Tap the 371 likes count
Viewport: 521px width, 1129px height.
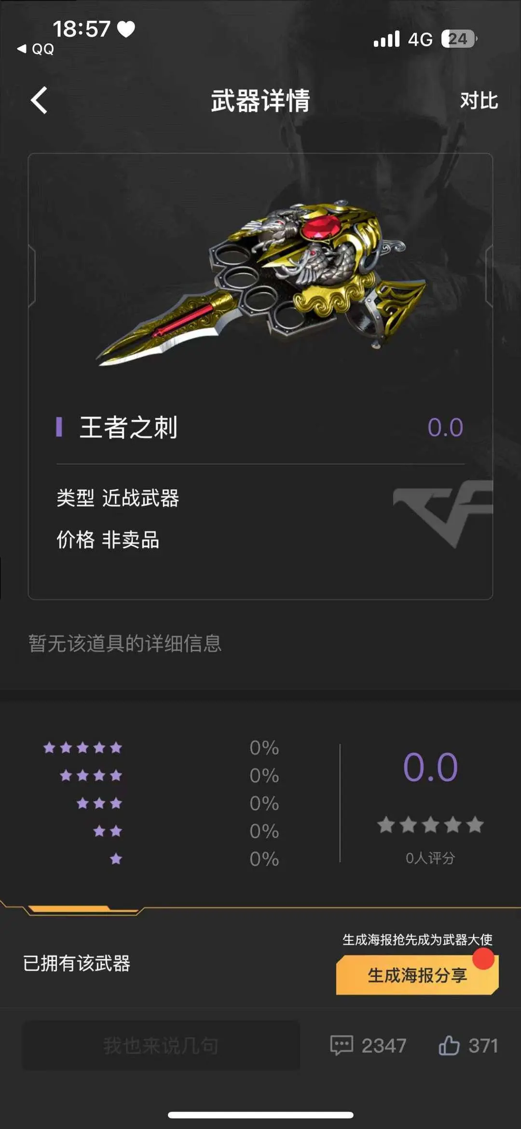click(483, 1046)
